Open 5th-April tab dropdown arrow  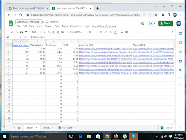(75, 128)
